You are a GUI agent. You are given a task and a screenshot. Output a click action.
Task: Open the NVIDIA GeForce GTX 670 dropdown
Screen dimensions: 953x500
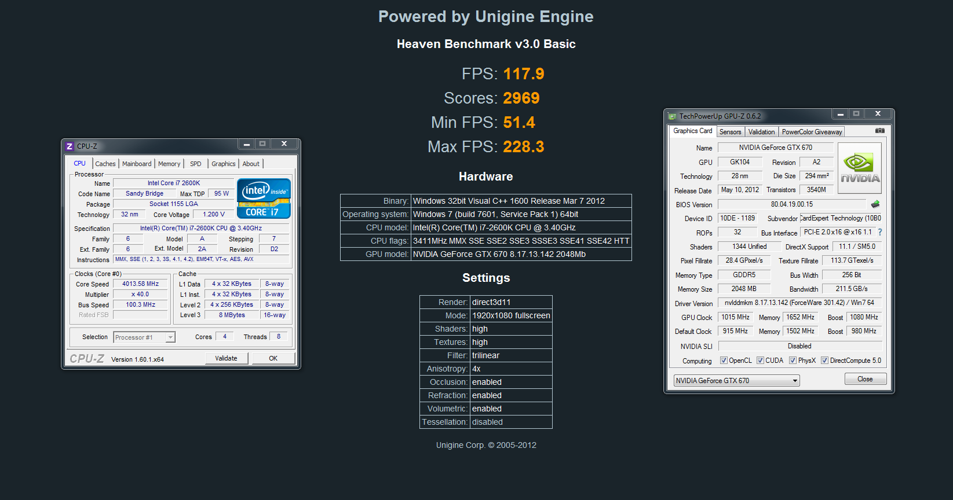click(736, 381)
